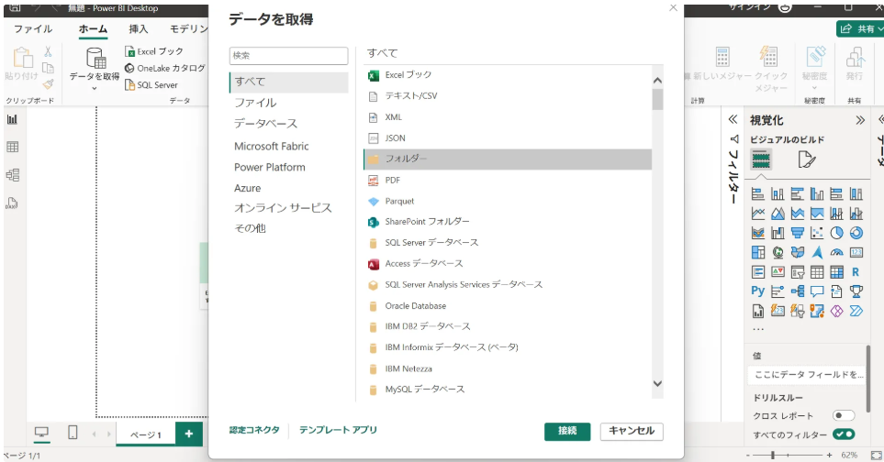Click the connector list scrollbar thumb
The height and width of the screenshot is (462, 884).
[x=657, y=100]
